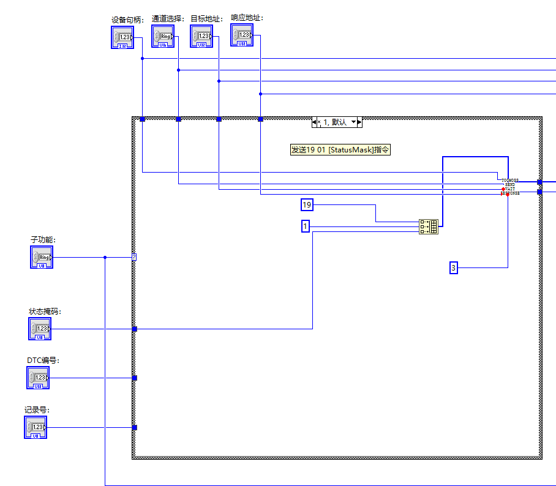The width and height of the screenshot is (556, 486).
Task: Select the numeric constant 1
Action: 306,226
